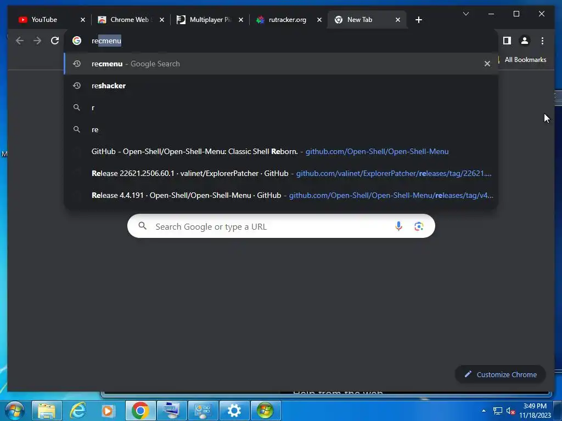Pick the 're' search suggestion
Image resolution: width=562 pixels, height=421 pixels.
(281, 129)
